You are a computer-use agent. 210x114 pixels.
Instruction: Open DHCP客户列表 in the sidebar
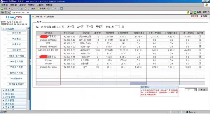[x=16, y=61]
